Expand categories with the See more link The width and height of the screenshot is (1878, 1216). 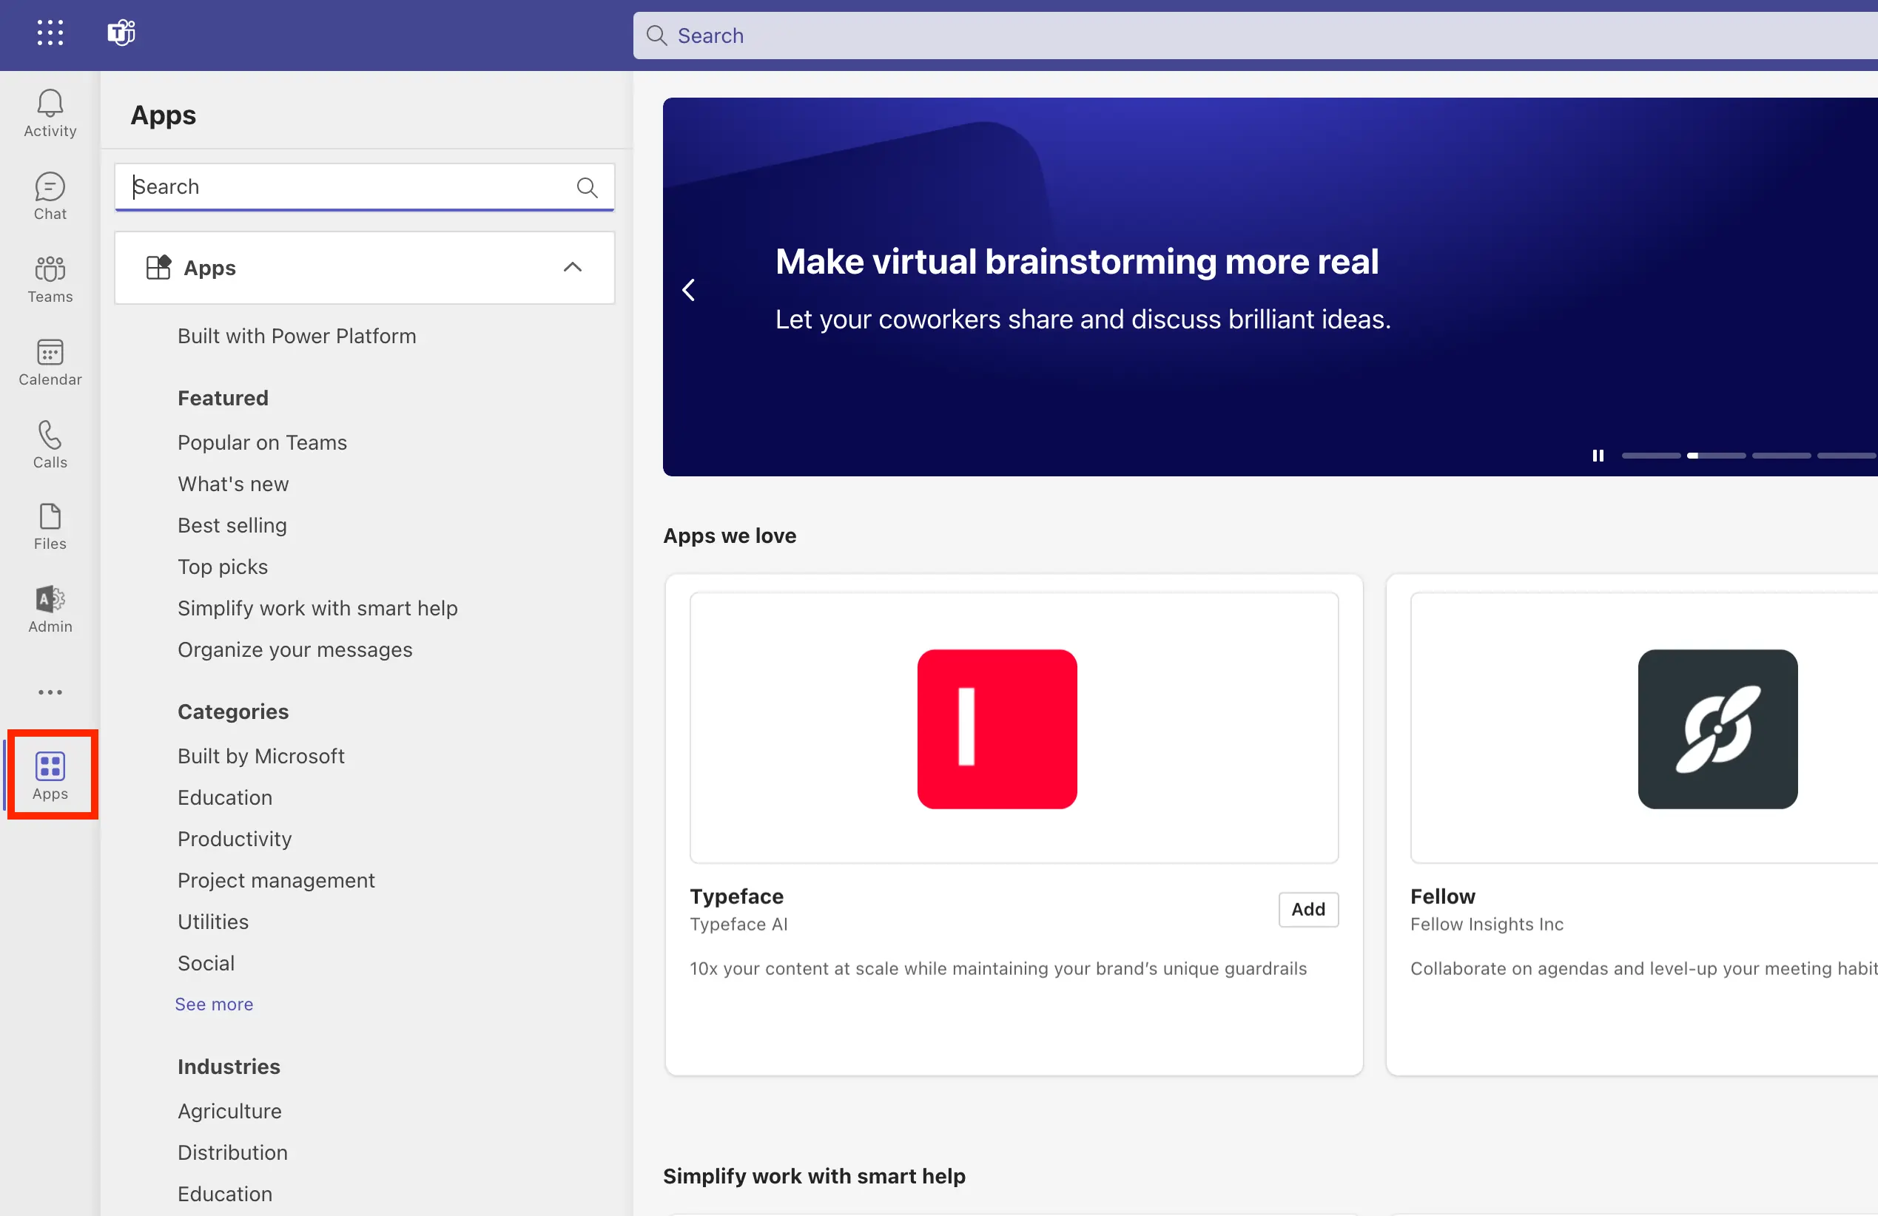point(214,1003)
